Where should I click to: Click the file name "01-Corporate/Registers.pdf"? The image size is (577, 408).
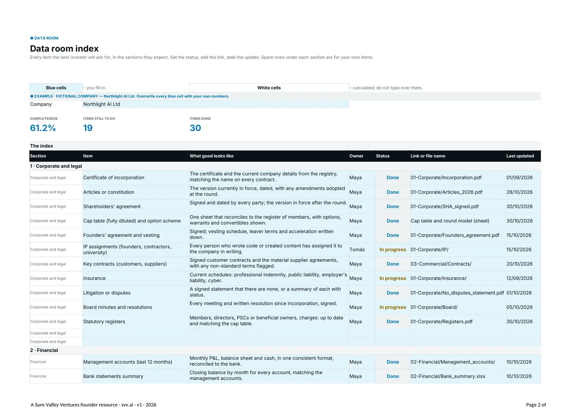(x=441, y=322)
